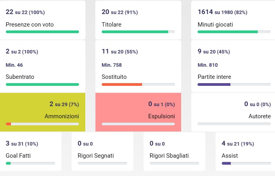275x176 pixels.
Task: Click the purple Partite intere bar
Action: (214, 84)
